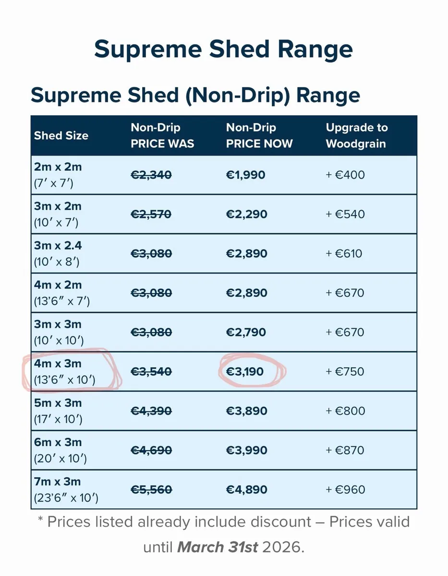The image size is (448, 576).
Task: Click the + €400 woodgrain upgrade price
Action: (345, 175)
